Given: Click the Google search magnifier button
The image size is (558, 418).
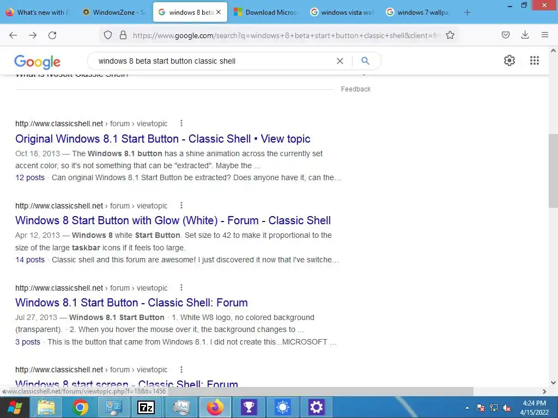Looking at the screenshot, I should [365, 61].
